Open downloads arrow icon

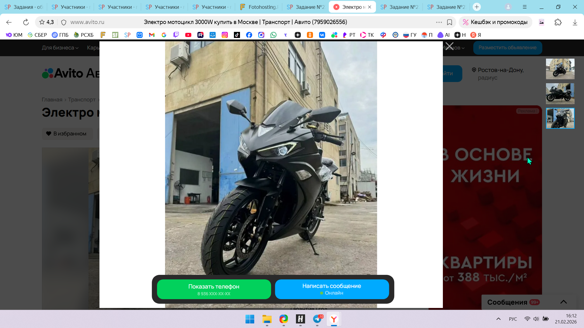pyautogui.click(x=575, y=22)
